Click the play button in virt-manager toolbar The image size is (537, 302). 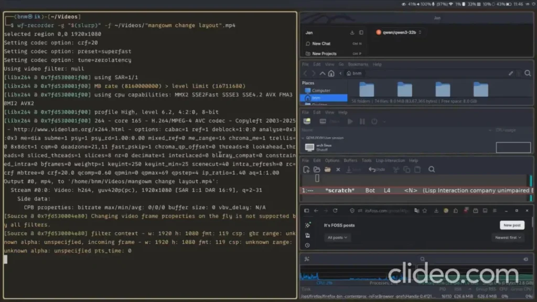tap(350, 122)
